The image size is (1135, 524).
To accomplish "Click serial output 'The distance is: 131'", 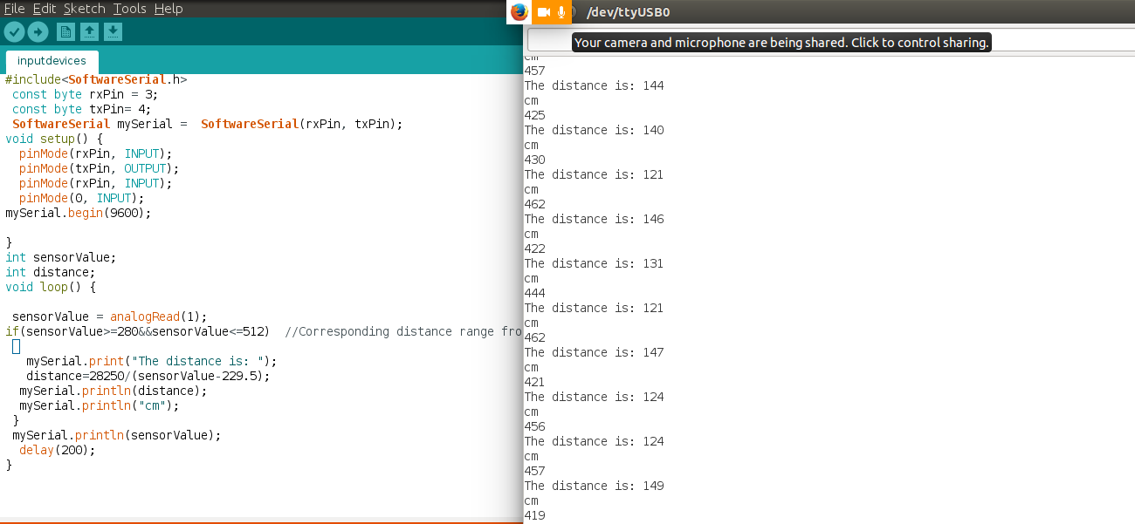I will click(x=594, y=263).
